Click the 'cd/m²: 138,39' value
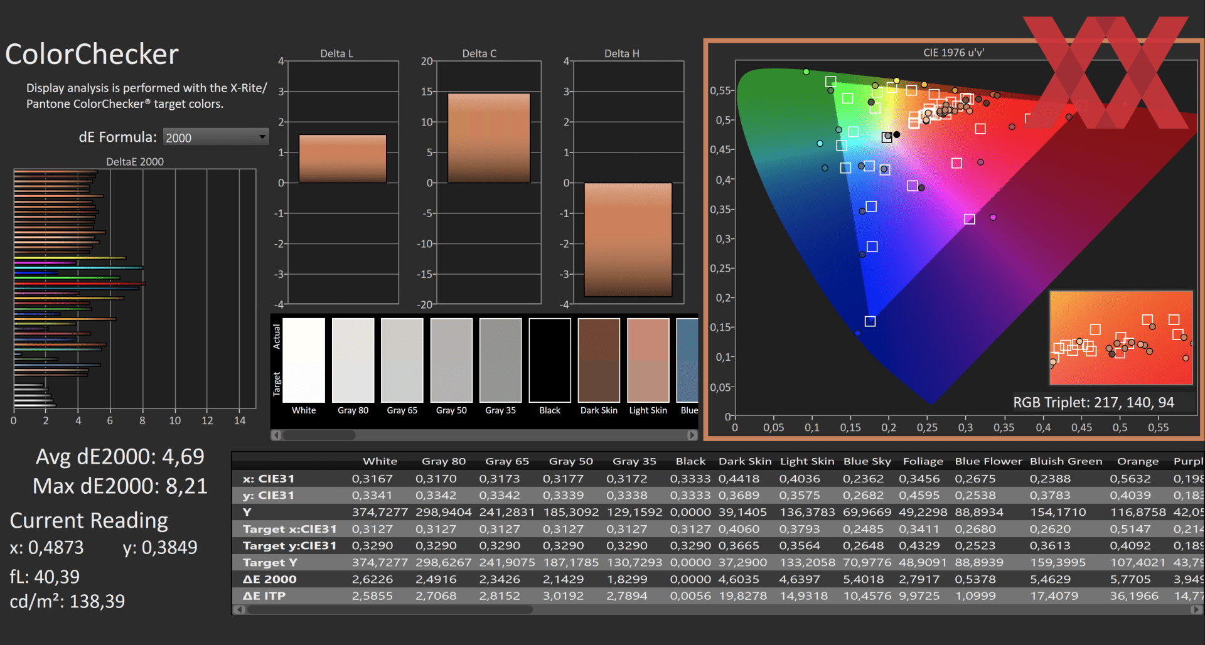 pyautogui.click(x=67, y=602)
